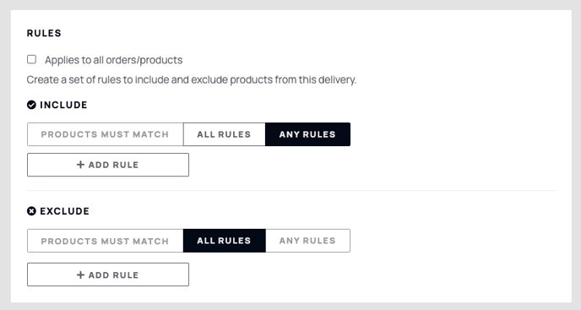Check the Applies to all orders/products checkbox
The height and width of the screenshot is (310, 581).
(x=31, y=59)
